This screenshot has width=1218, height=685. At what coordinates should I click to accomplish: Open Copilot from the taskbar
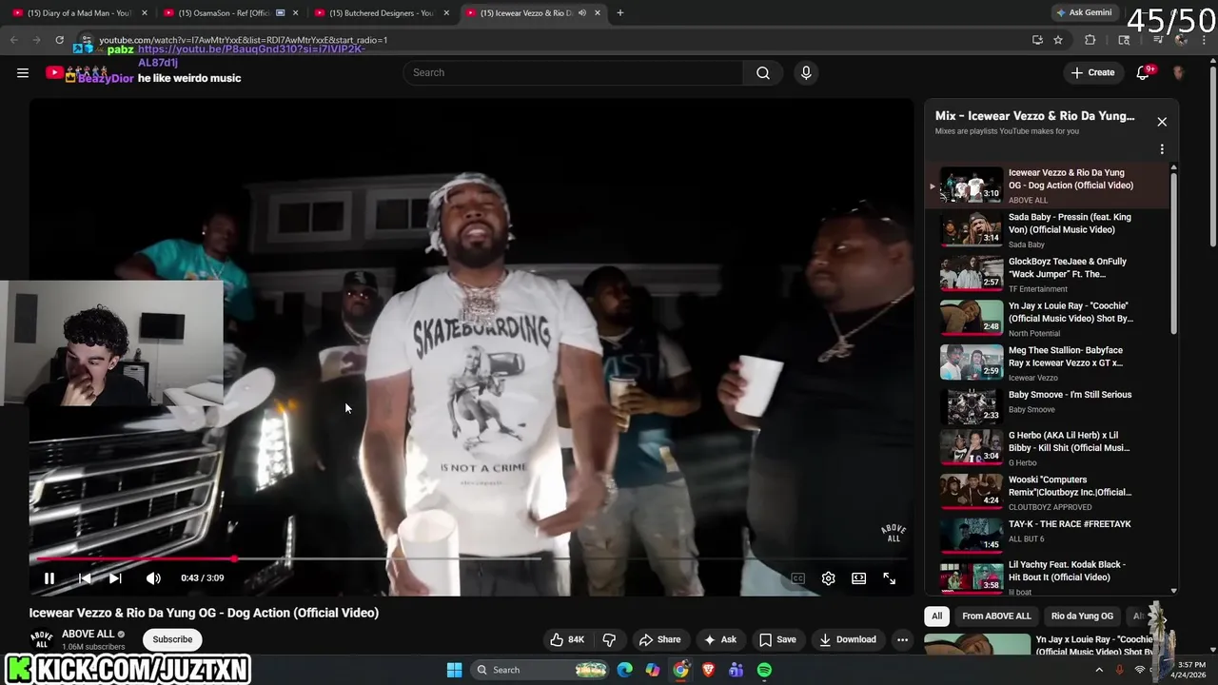coord(653,670)
